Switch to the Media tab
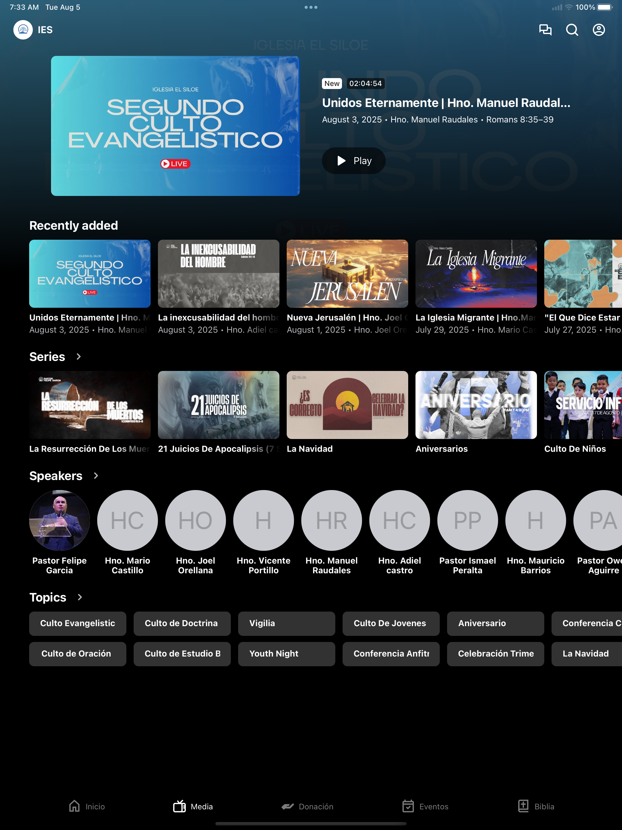 [193, 806]
